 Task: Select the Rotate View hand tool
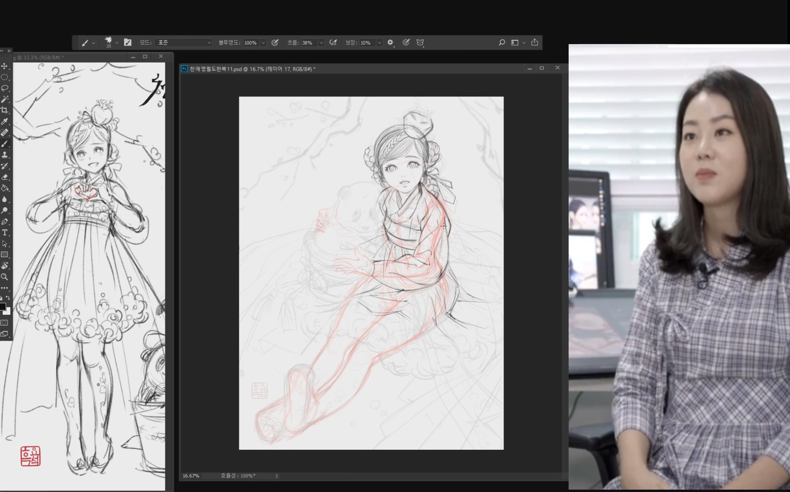[x=5, y=266]
